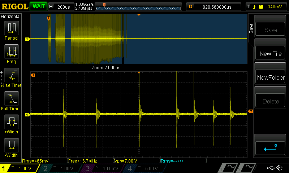Click the New File button
The height and width of the screenshot is (173, 289).
(270, 54)
